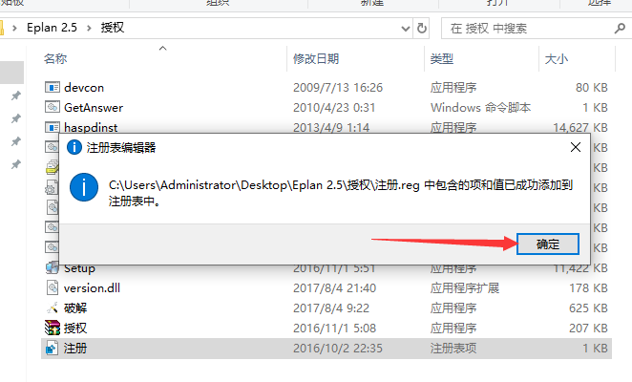Click the search magnifier icon
This screenshot has height=382, width=632.
tap(620, 29)
